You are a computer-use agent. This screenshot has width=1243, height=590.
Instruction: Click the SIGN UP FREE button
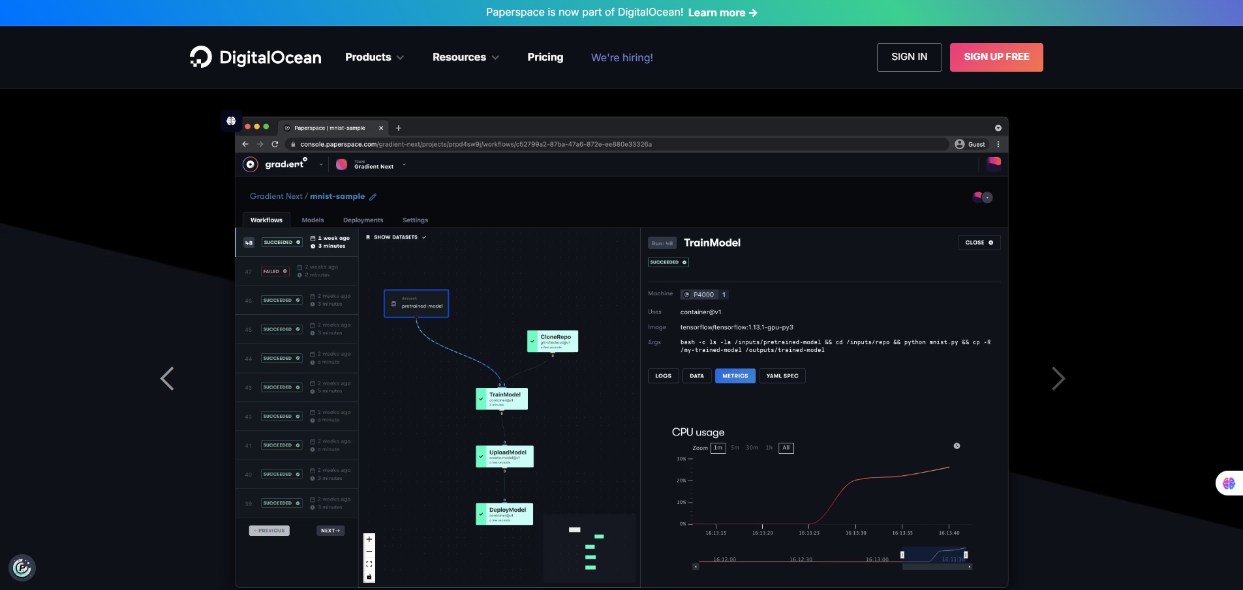coord(996,57)
